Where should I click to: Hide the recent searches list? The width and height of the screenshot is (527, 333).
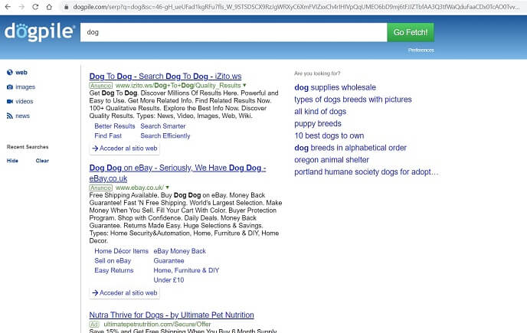click(12, 161)
